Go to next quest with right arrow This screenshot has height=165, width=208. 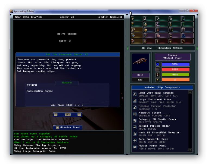(x=79, y=114)
